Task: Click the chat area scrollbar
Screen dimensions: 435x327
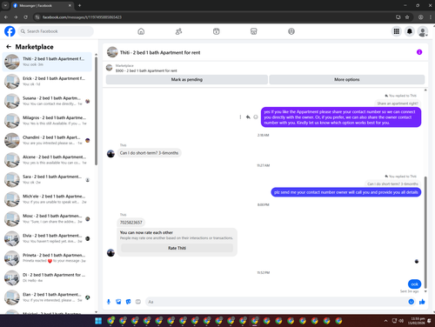Action: (425, 232)
